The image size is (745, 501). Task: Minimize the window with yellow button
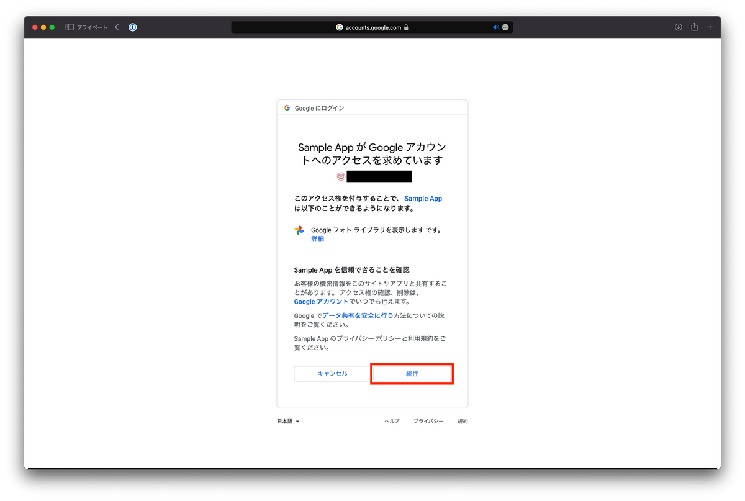[43, 27]
